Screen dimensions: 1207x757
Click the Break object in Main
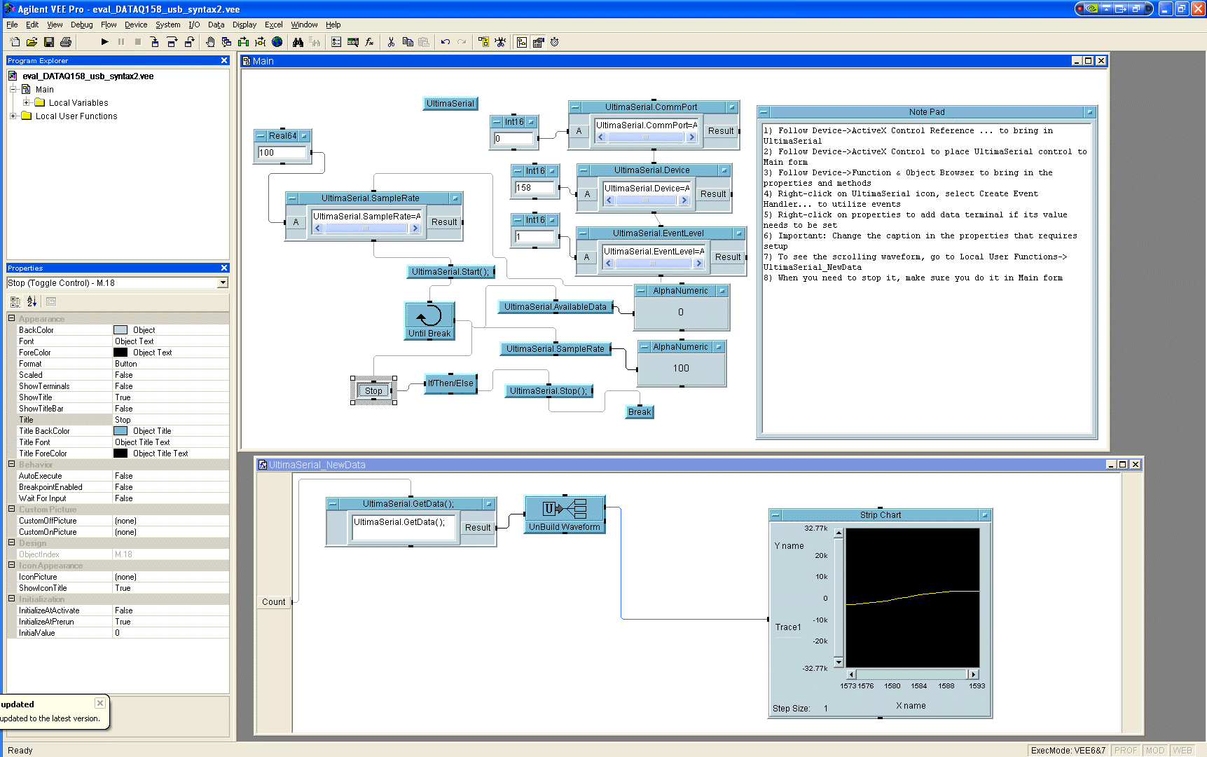pyautogui.click(x=640, y=412)
